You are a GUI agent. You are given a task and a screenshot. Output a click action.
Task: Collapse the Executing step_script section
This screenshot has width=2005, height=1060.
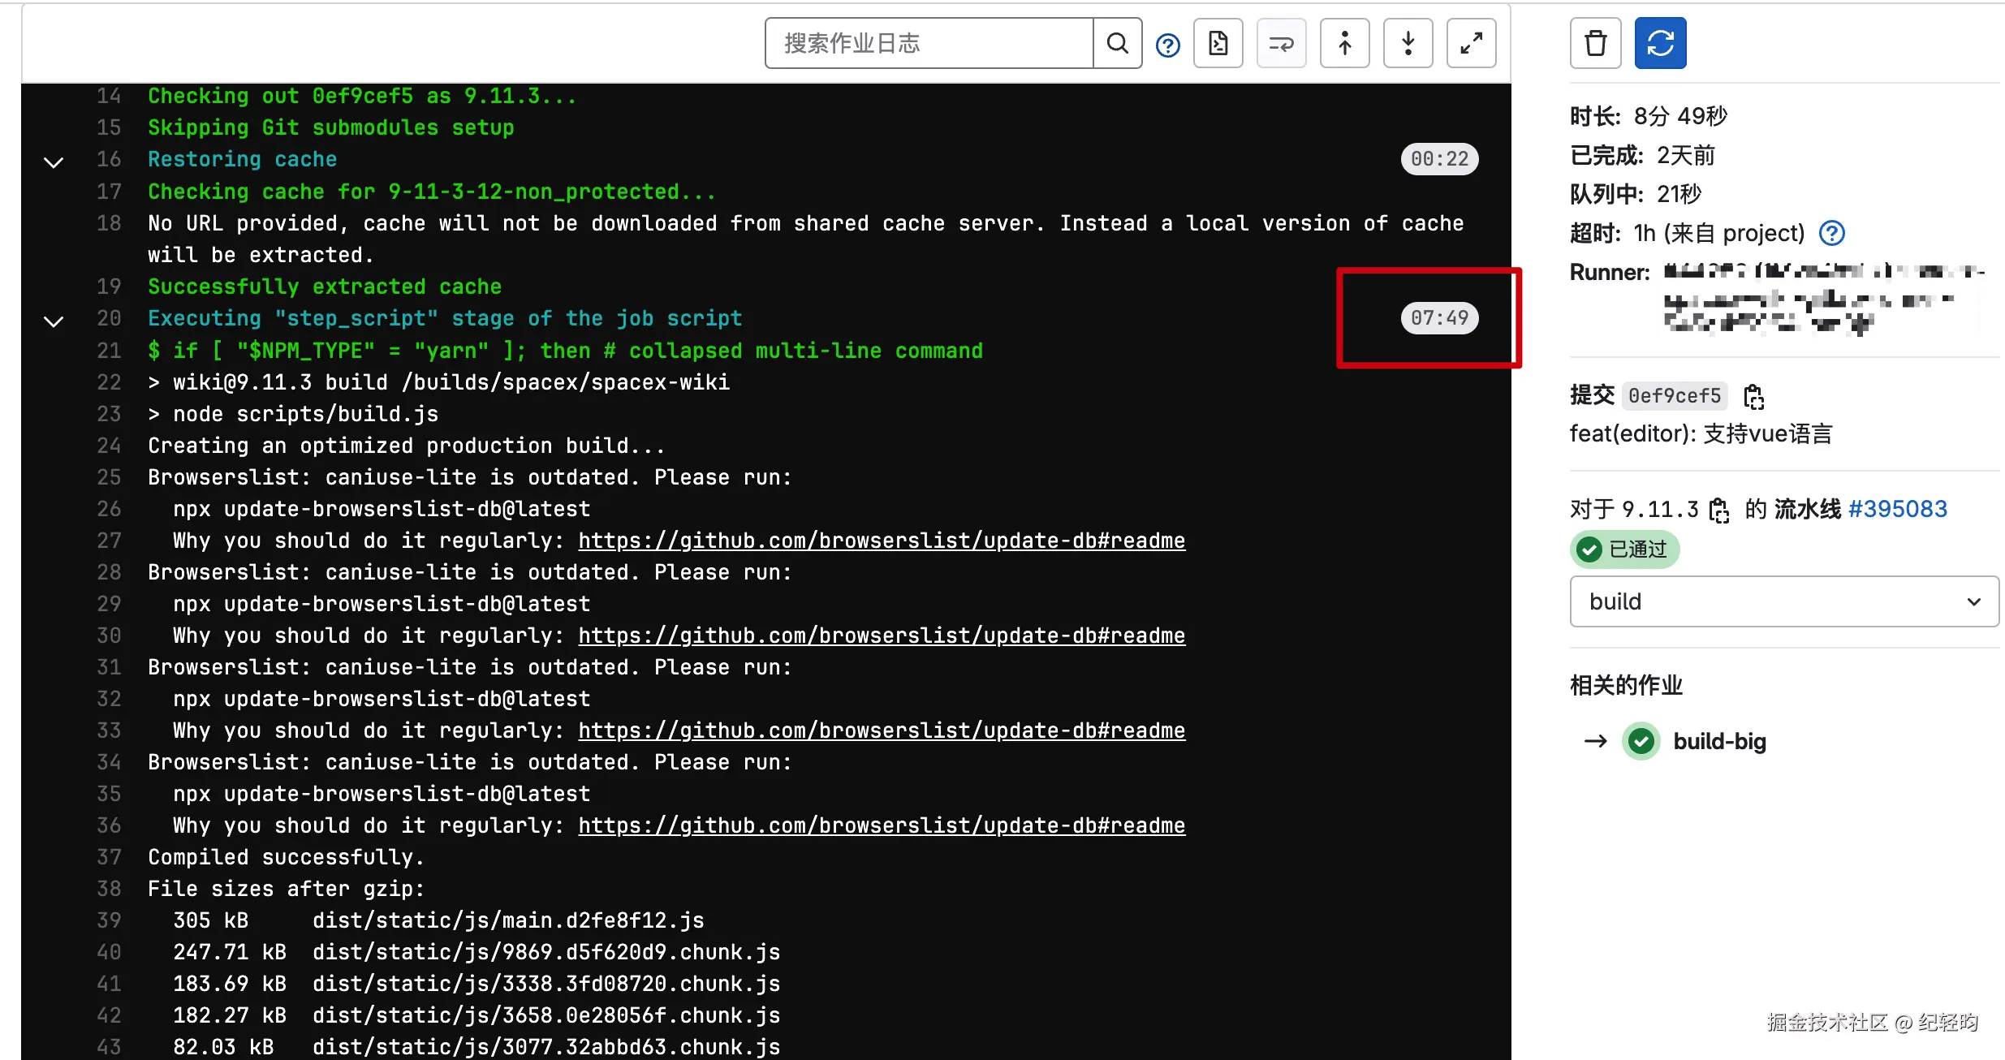54,321
